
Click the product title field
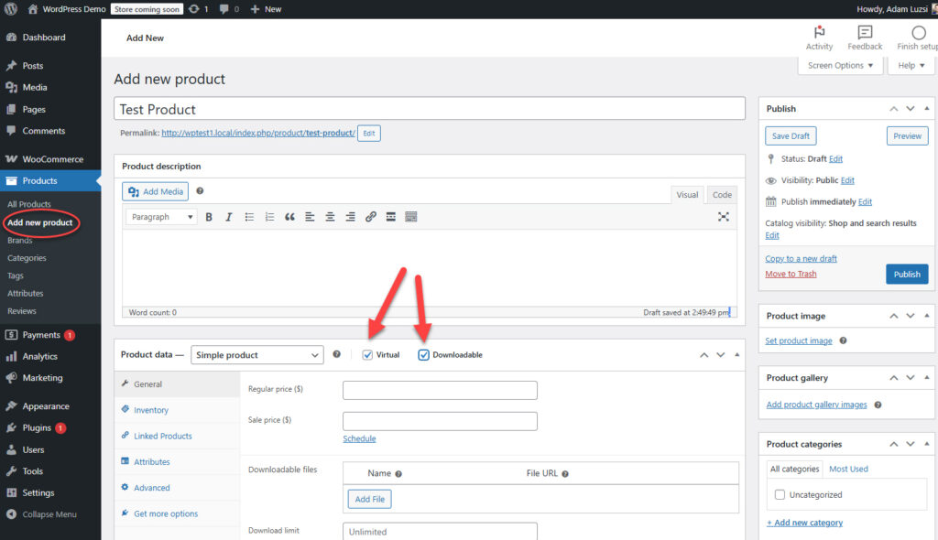pyautogui.click(x=430, y=109)
